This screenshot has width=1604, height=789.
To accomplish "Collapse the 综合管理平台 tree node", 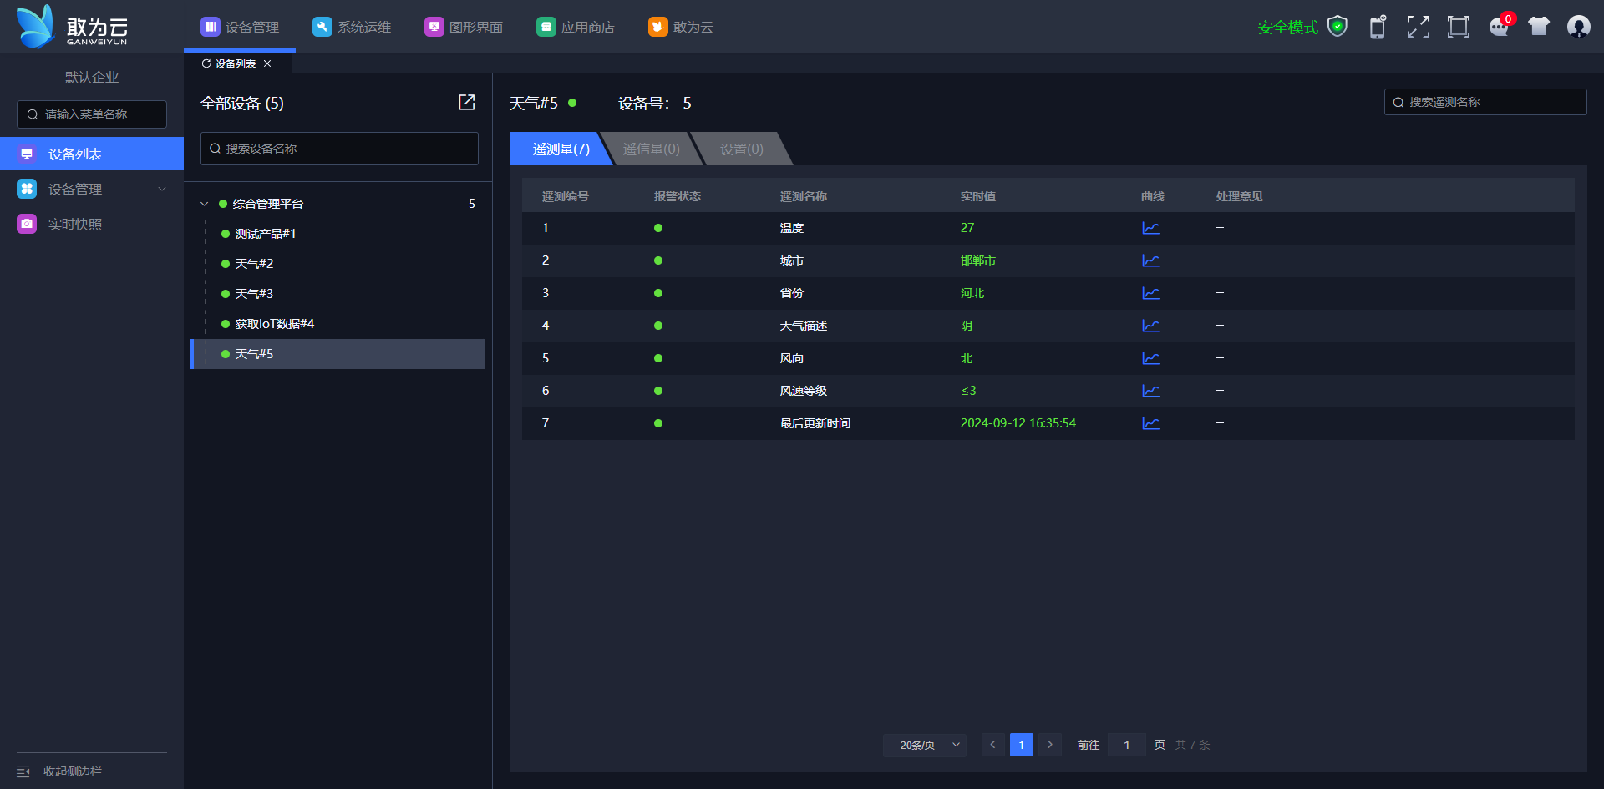I will [x=205, y=204].
